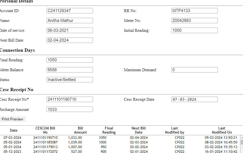This screenshot has width=243, height=153.
Task: Click next bill date 02-03-2024
Action: click(x=139, y=142)
